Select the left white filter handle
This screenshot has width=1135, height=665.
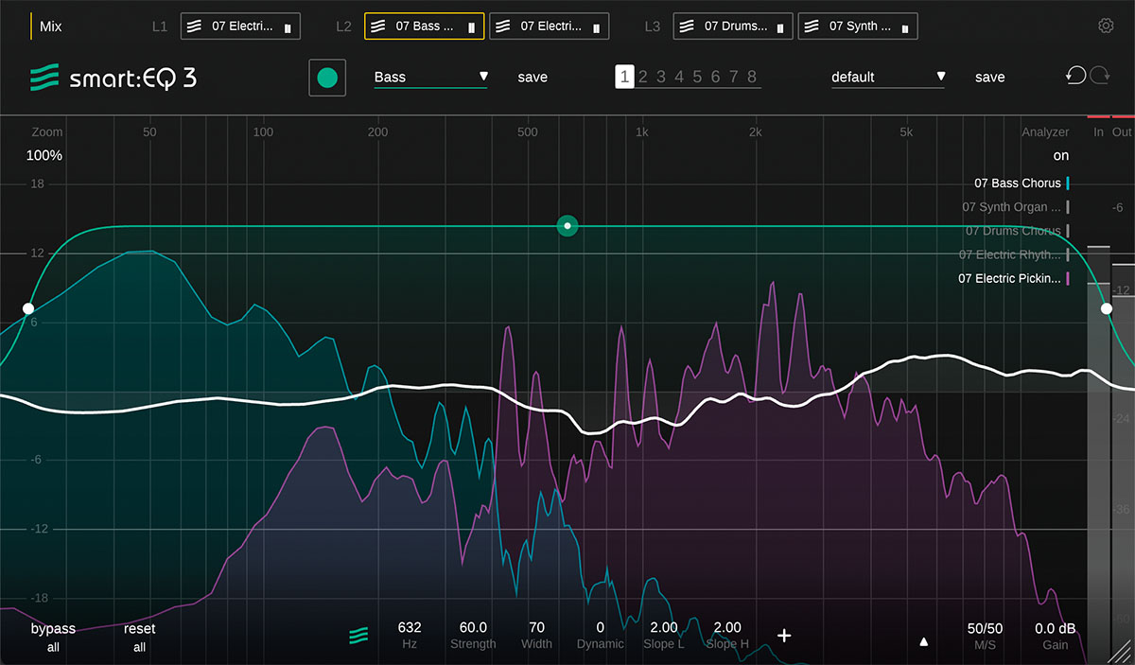[28, 309]
